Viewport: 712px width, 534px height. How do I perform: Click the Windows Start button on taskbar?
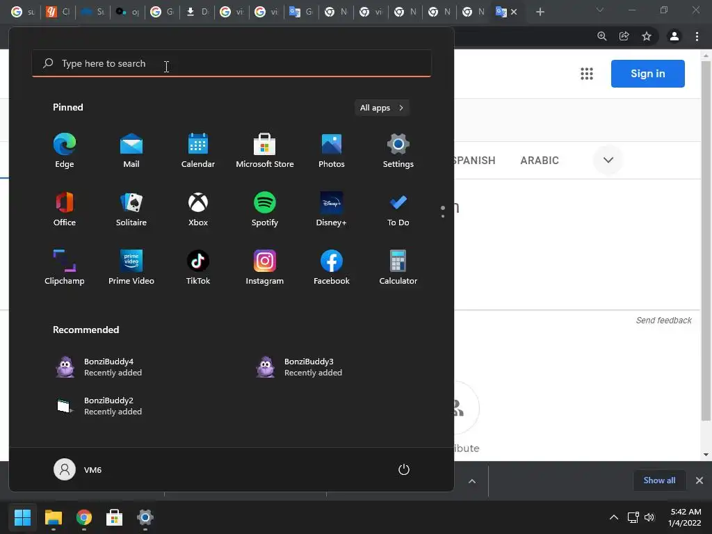coord(22,517)
